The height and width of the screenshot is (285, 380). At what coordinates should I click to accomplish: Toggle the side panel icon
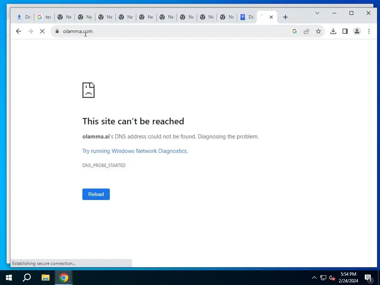click(x=345, y=31)
